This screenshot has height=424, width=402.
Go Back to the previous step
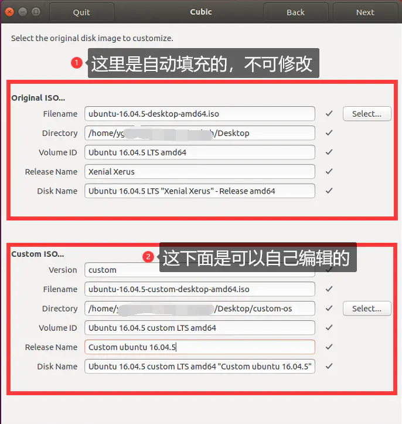(x=295, y=12)
